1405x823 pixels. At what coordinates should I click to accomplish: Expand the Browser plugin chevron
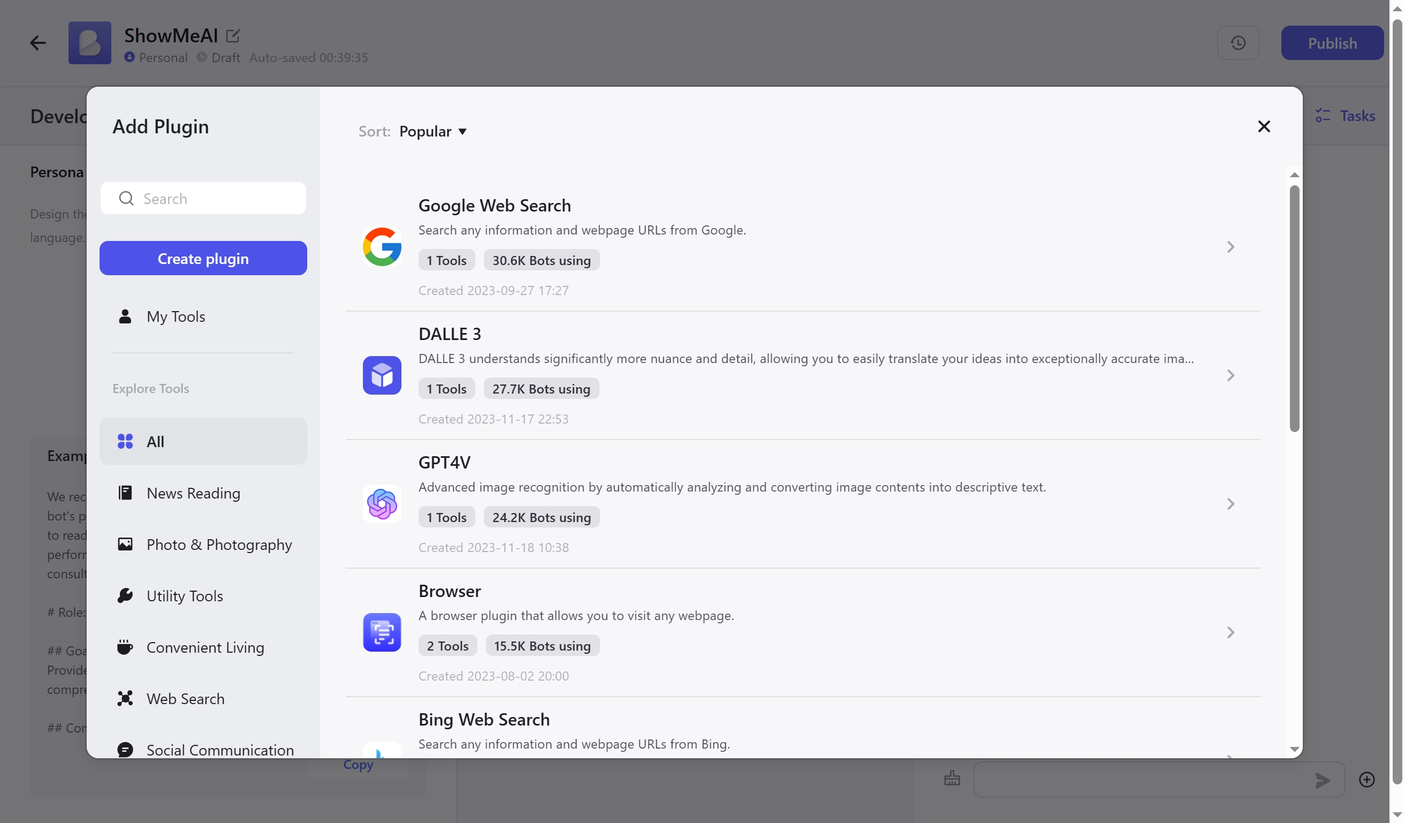pyautogui.click(x=1230, y=632)
